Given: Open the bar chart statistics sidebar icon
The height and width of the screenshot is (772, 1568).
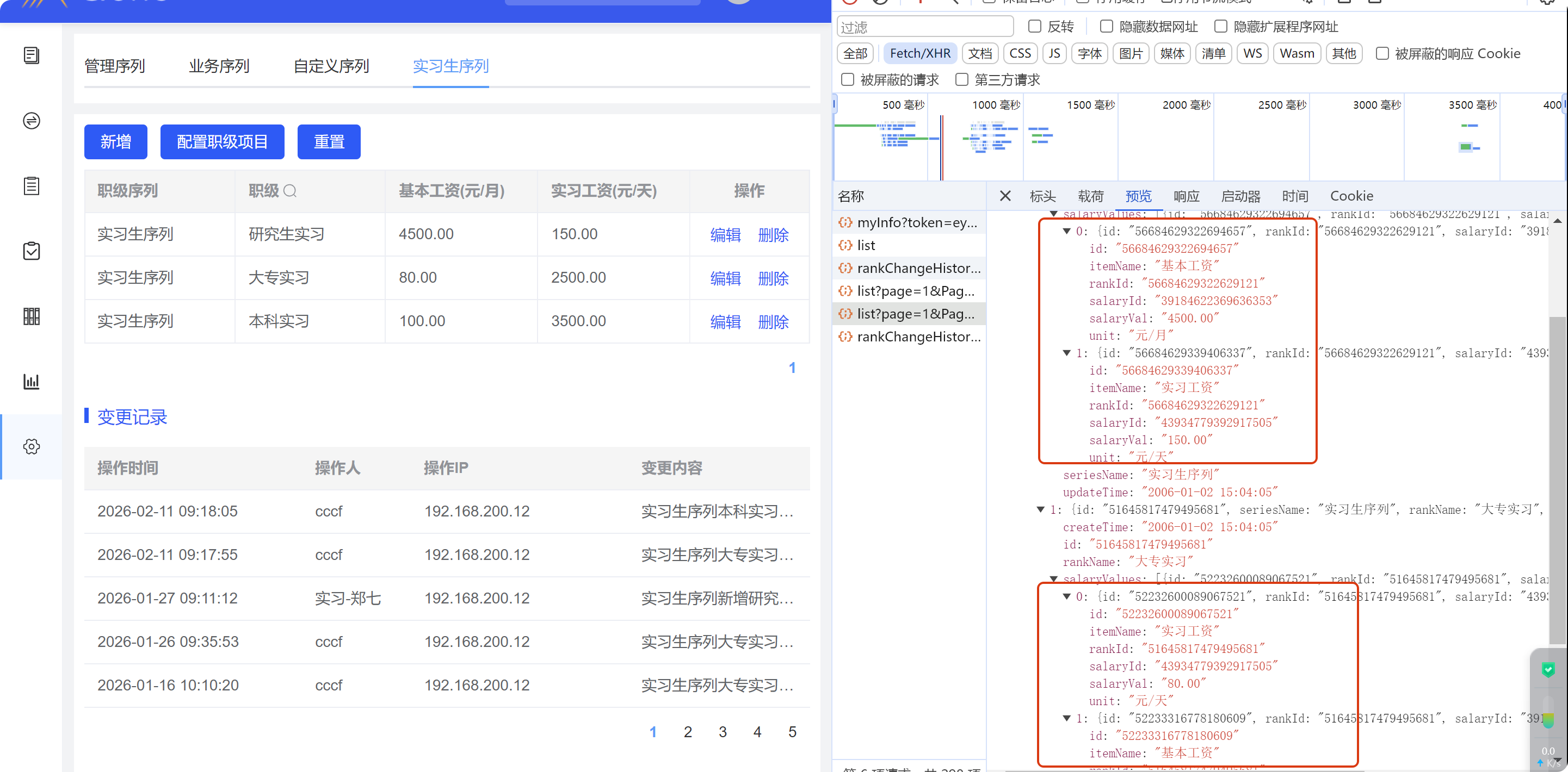Looking at the screenshot, I should click(32, 382).
